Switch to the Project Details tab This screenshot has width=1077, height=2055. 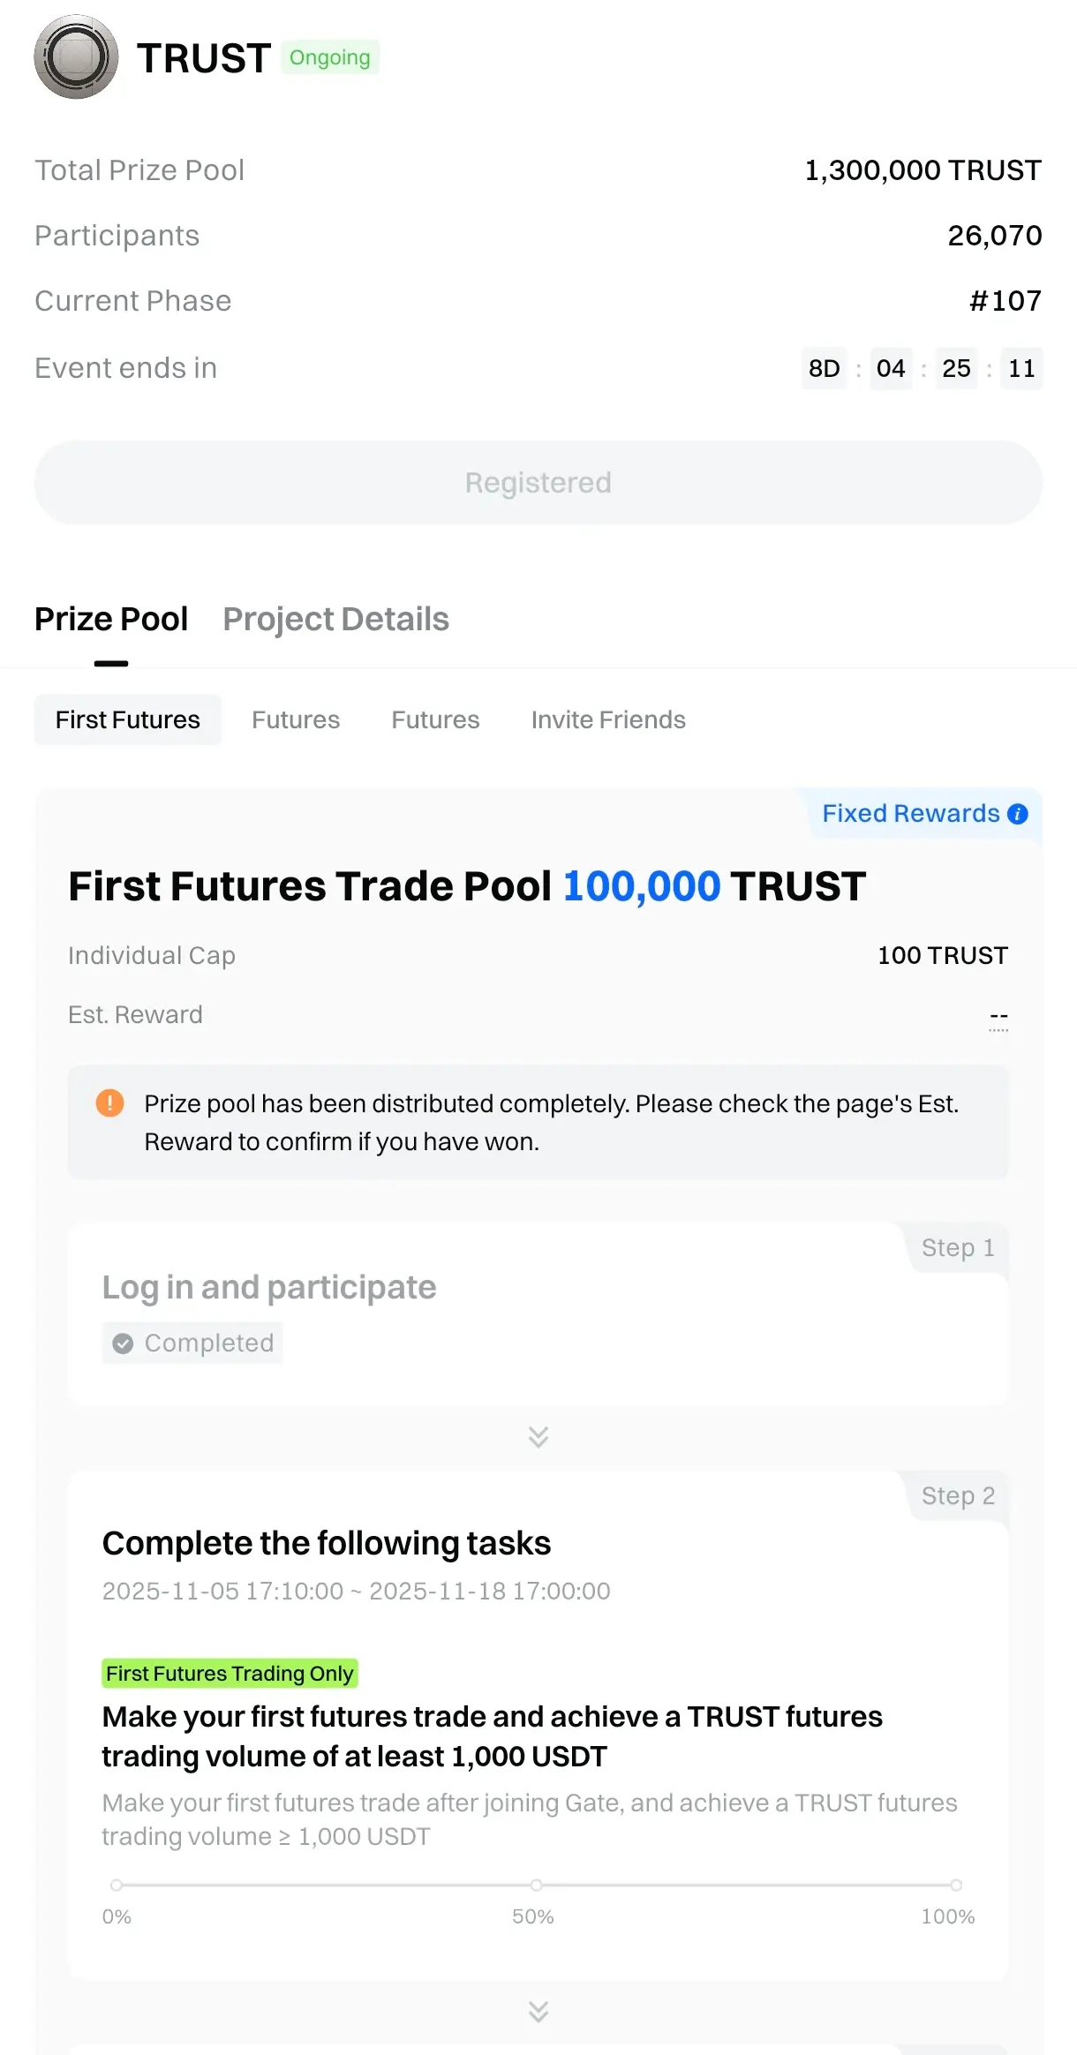[335, 620]
